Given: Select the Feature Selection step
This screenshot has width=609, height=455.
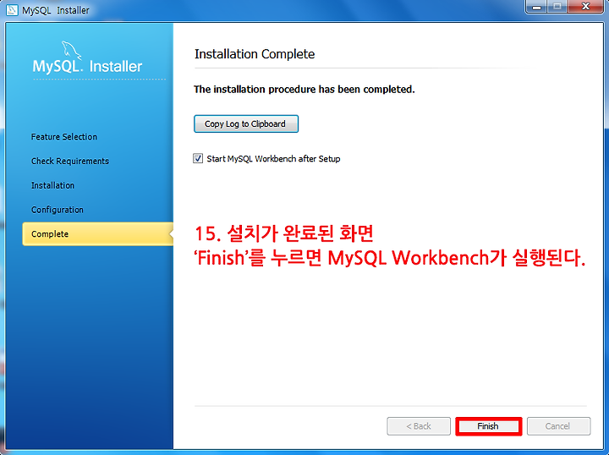Looking at the screenshot, I should (64, 137).
